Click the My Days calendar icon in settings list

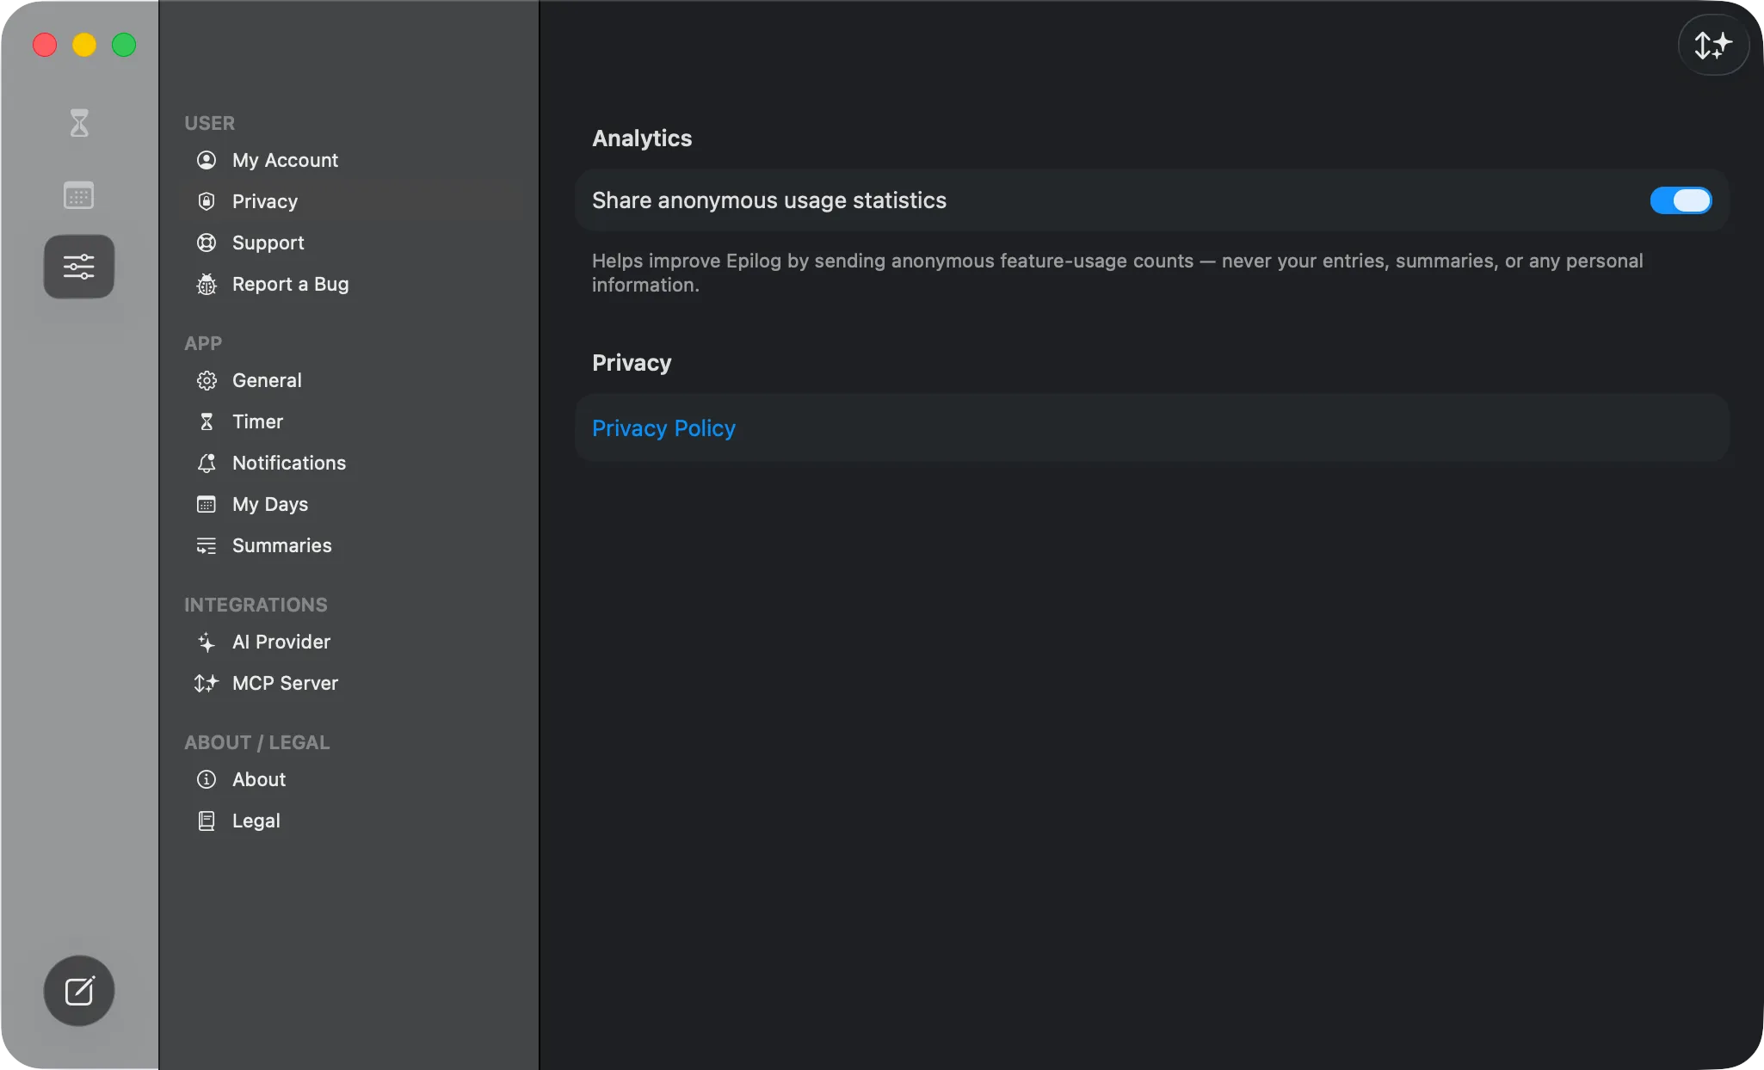pyautogui.click(x=207, y=504)
